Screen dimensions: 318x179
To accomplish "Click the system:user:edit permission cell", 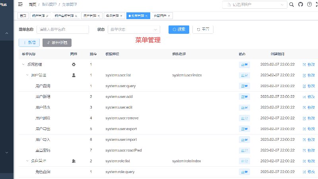I will tap(119, 107).
